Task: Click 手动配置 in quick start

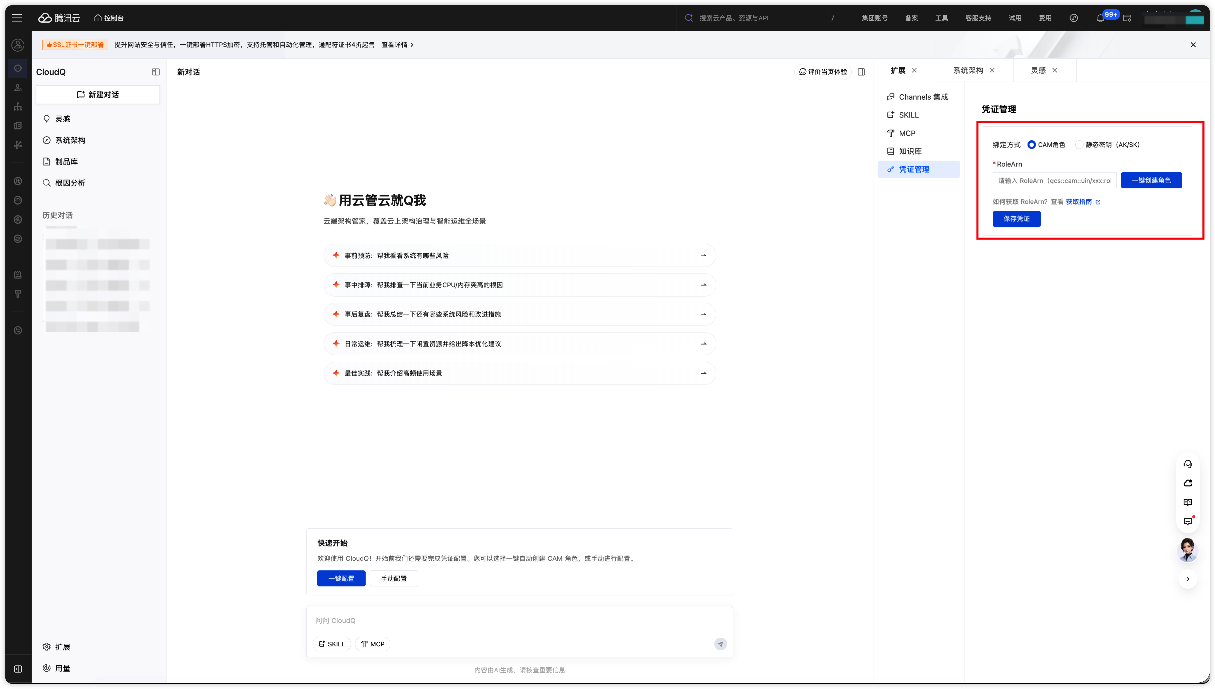Action: (394, 578)
